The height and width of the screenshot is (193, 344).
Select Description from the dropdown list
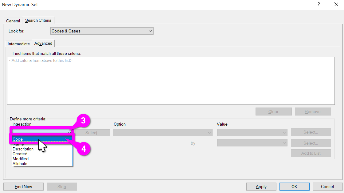point(23,149)
